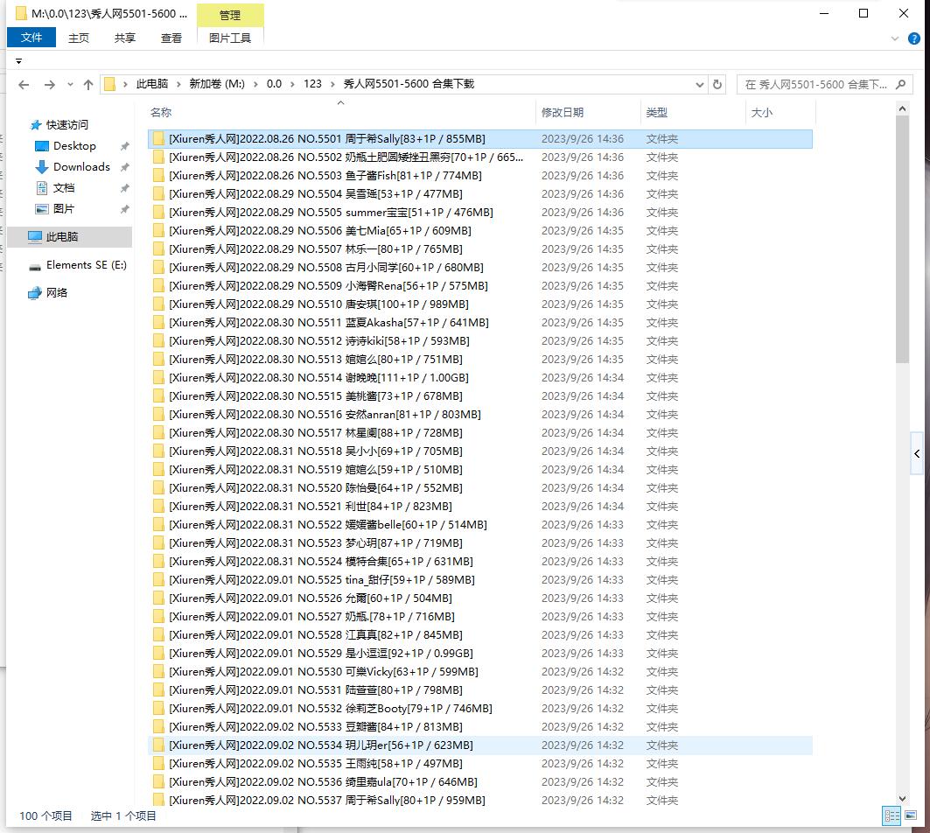This screenshot has width=930, height=833.
Task: Click the vertical scrollbar up arrow
Action: 902,108
